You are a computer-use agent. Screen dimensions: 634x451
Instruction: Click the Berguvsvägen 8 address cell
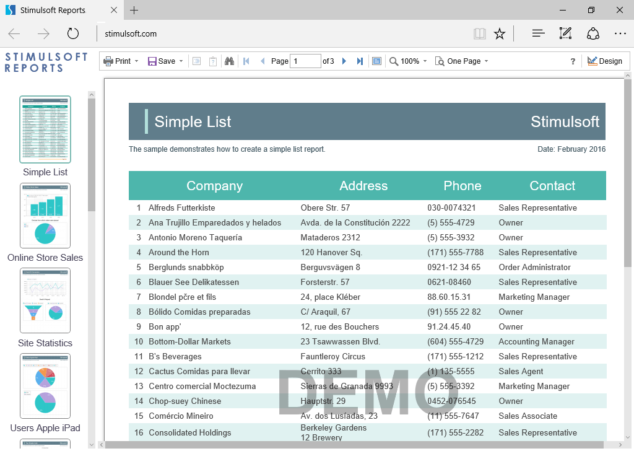point(331,268)
